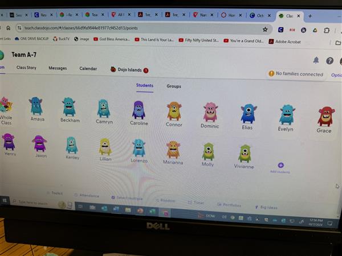Select the Whole Class avatar
The width and height of the screenshot is (342, 256).
pos(6,105)
